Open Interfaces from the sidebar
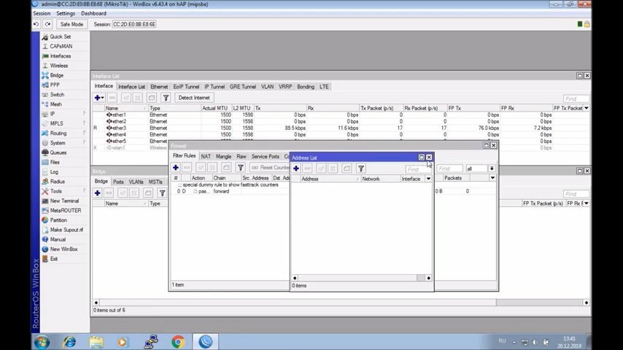The image size is (623, 350). pos(60,56)
